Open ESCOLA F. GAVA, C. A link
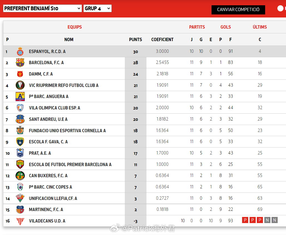The image size is (286, 235). coord(48,142)
